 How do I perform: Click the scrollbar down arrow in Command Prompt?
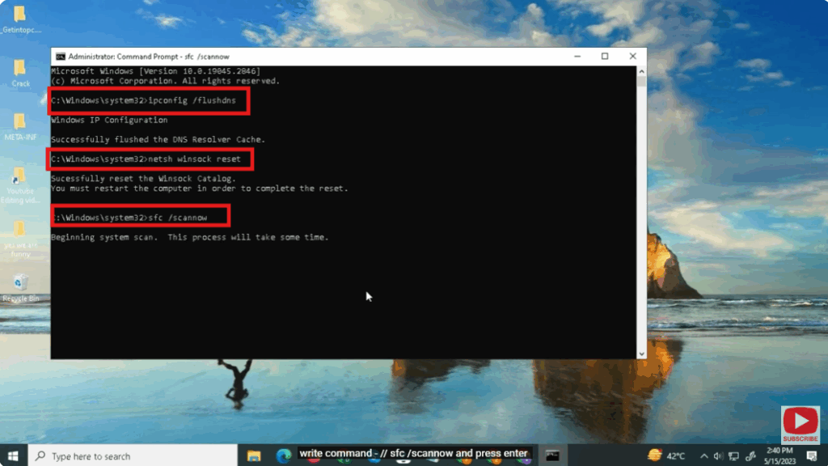point(641,353)
